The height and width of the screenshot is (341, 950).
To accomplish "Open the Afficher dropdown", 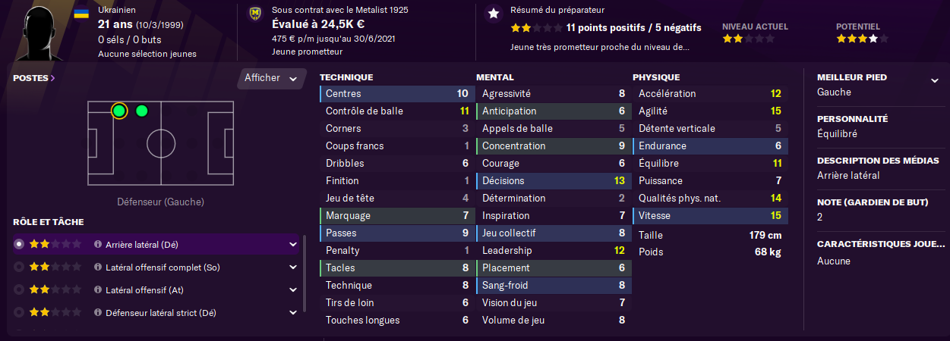I will coord(271,78).
